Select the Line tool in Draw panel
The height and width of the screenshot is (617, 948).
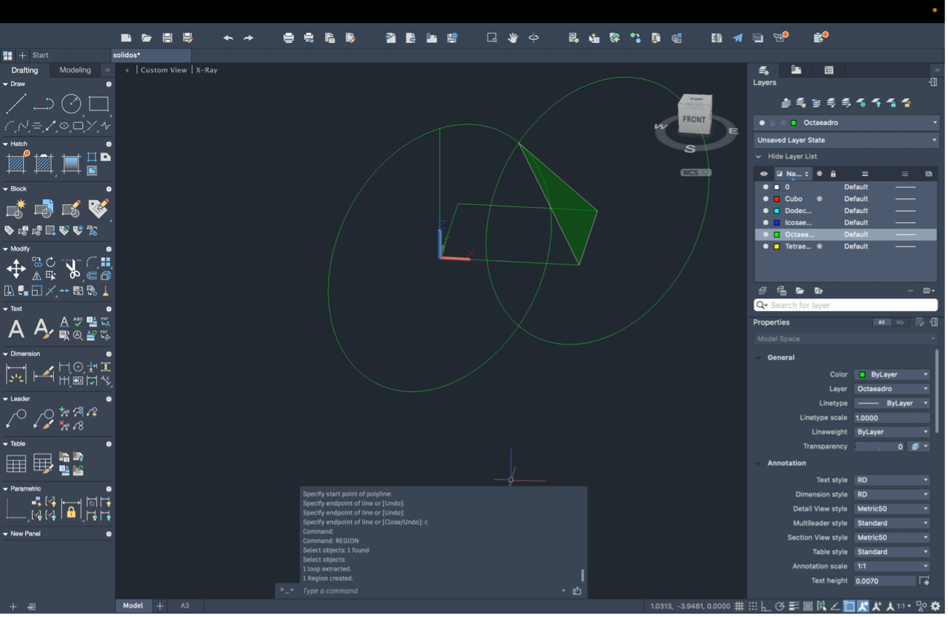point(16,104)
